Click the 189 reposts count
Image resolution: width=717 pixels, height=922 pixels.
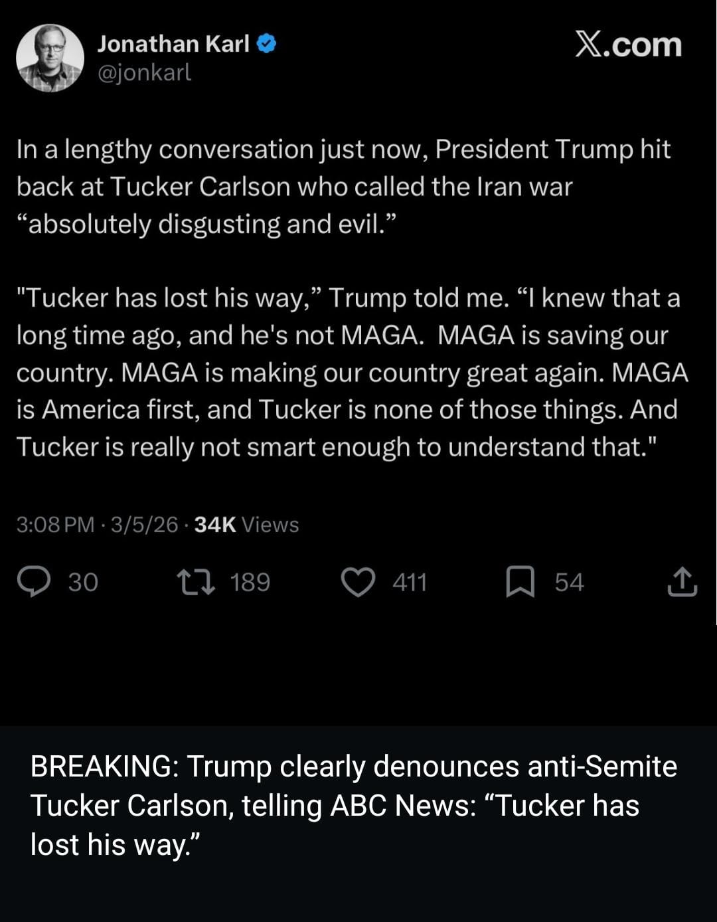pyautogui.click(x=250, y=583)
